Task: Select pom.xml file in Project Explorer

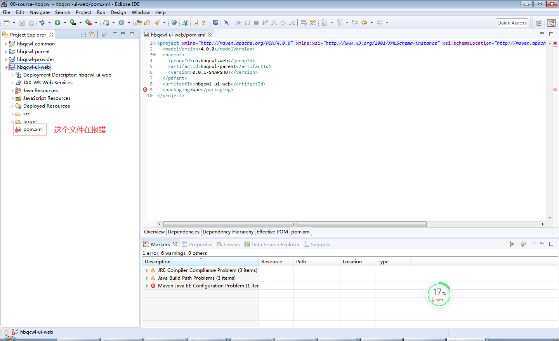Action: 33,129
